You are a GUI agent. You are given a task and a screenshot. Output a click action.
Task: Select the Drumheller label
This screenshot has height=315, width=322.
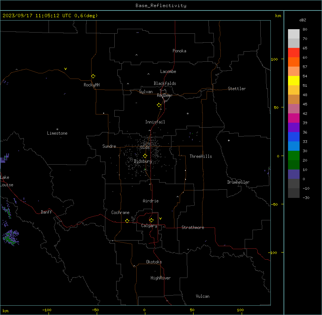point(238,182)
